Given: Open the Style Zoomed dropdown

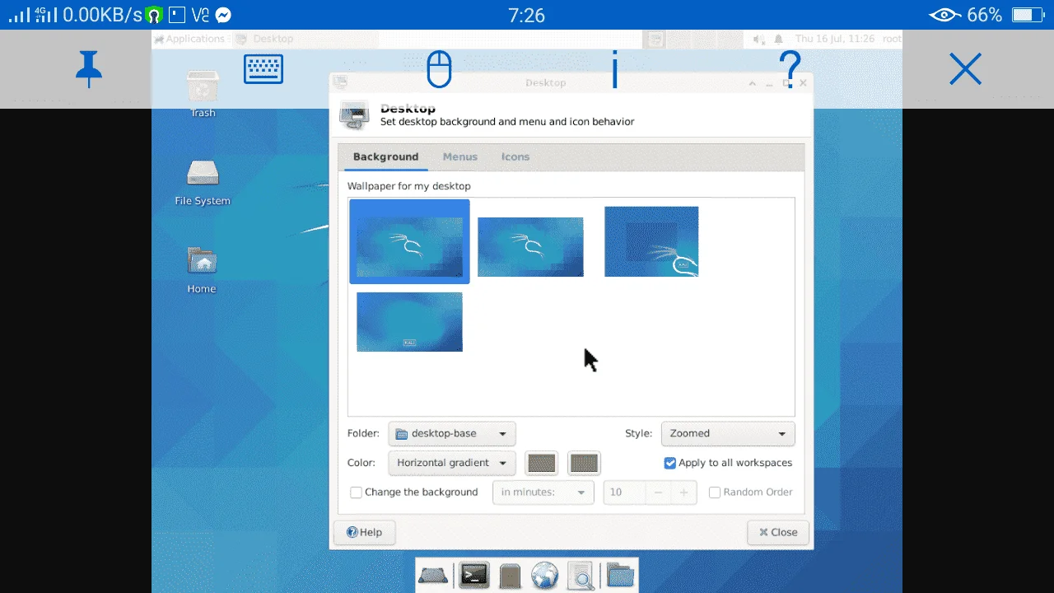Looking at the screenshot, I should [x=728, y=434].
